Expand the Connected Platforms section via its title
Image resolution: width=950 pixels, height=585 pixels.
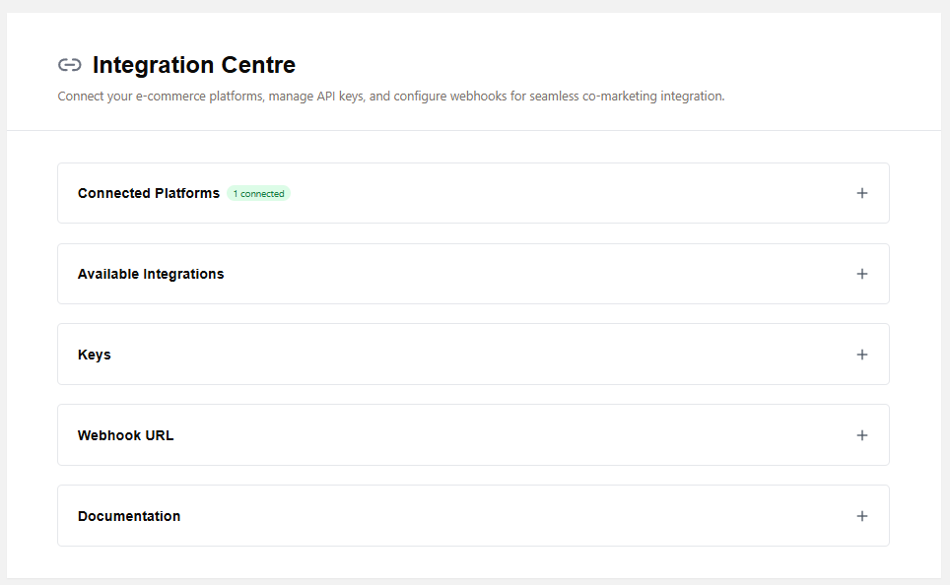(x=149, y=193)
